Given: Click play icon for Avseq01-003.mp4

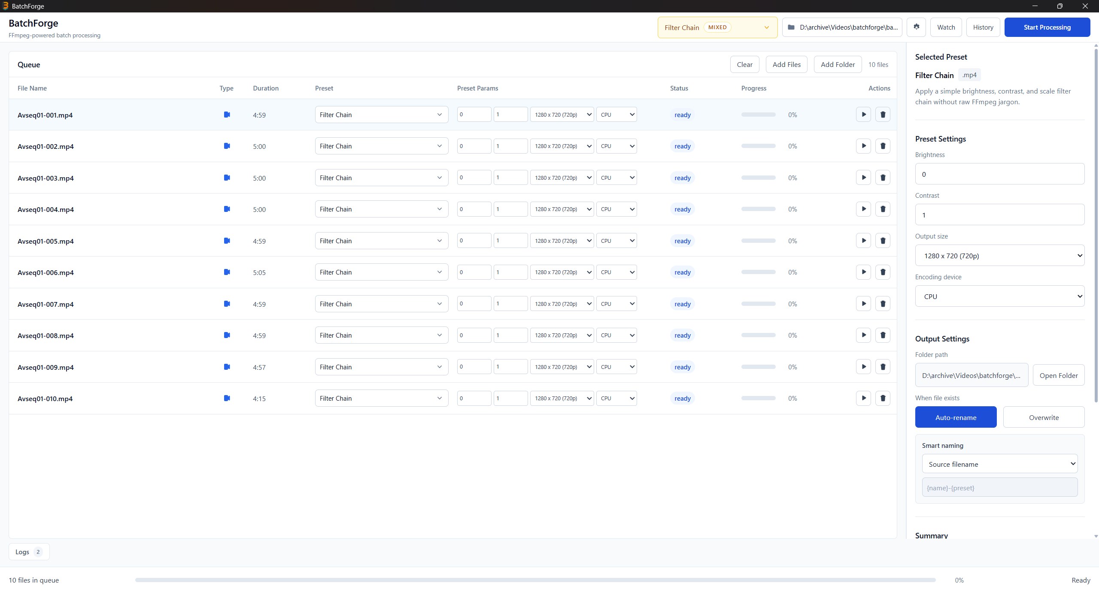Looking at the screenshot, I should pos(863,178).
